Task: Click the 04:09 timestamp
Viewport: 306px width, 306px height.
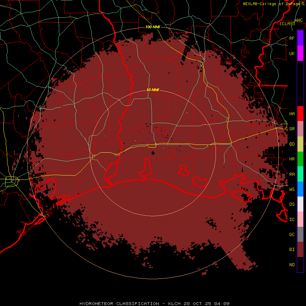Action: pos(222,304)
